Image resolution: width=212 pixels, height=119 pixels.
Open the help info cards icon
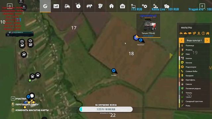(167, 6)
